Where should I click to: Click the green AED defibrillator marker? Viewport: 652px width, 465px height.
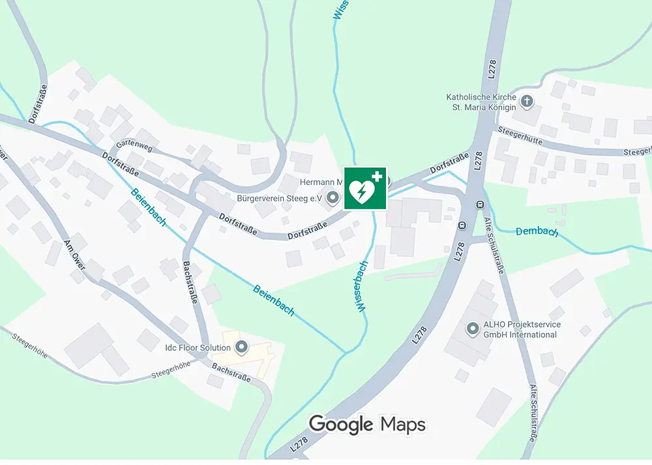(365, 188)
